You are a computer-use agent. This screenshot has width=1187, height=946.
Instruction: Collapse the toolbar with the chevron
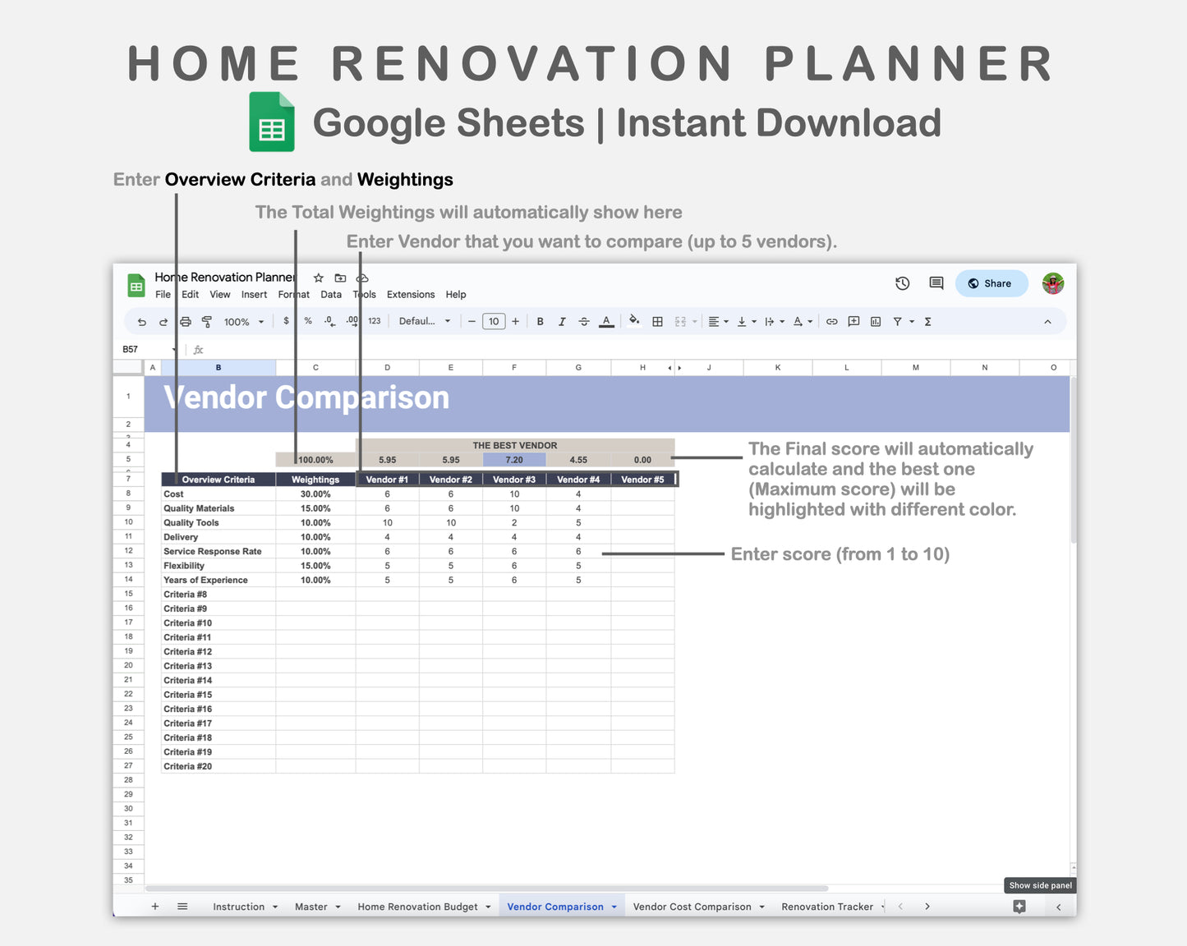click(1048, 321)
